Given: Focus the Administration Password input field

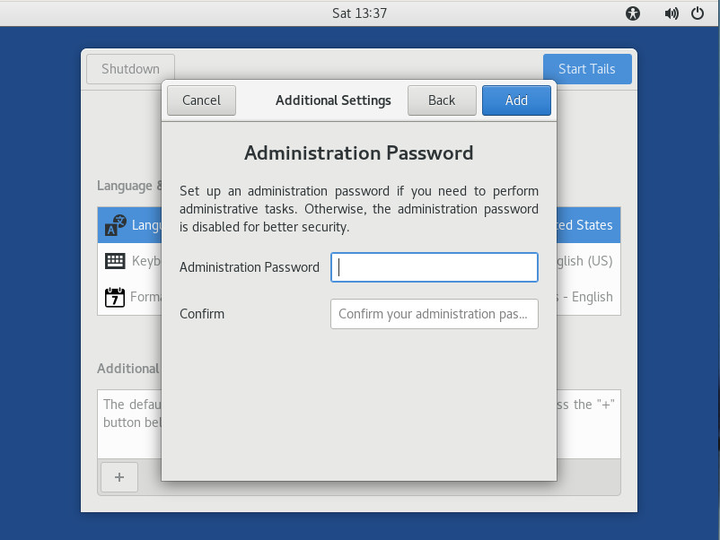Looking at the screenshot, I should pyautogui.click(x=435, y=267).
